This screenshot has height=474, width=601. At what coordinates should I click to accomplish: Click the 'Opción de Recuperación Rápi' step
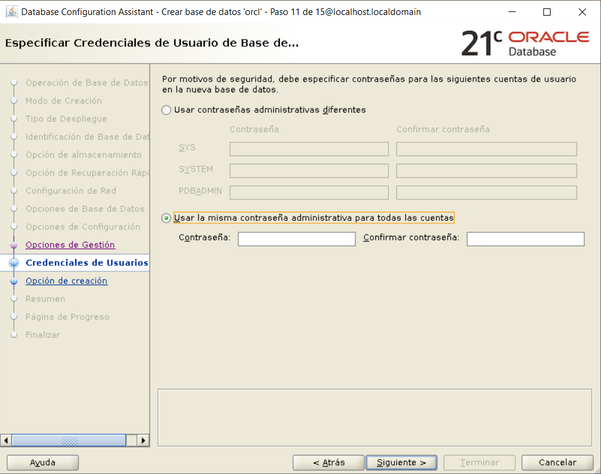(88, 173)
